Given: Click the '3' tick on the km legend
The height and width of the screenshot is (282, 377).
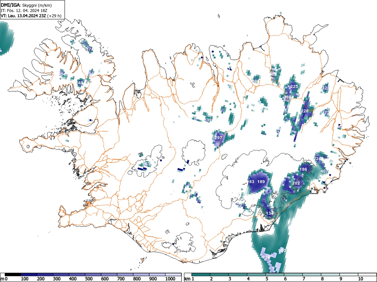Looking at the screenshot, I should [230, 279].
